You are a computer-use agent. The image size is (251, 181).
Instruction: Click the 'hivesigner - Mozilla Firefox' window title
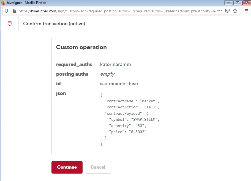(x=26, y=3)
